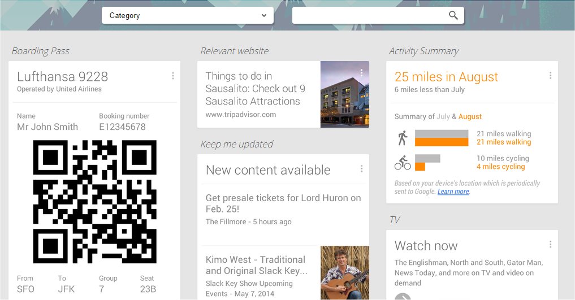Open the Things to do in Sausalito headline
The height and width of the screenshot is (300, 575).
pos(256,89)
